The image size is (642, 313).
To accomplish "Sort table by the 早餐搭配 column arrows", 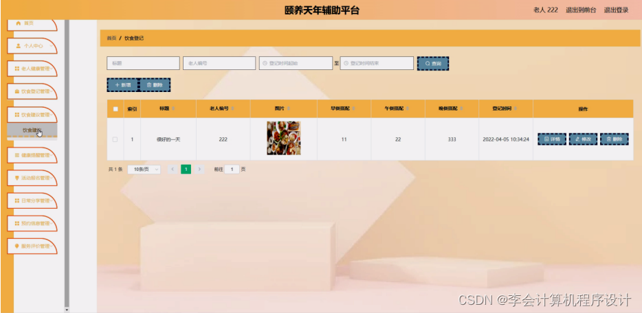I will [x=353, y=108].
